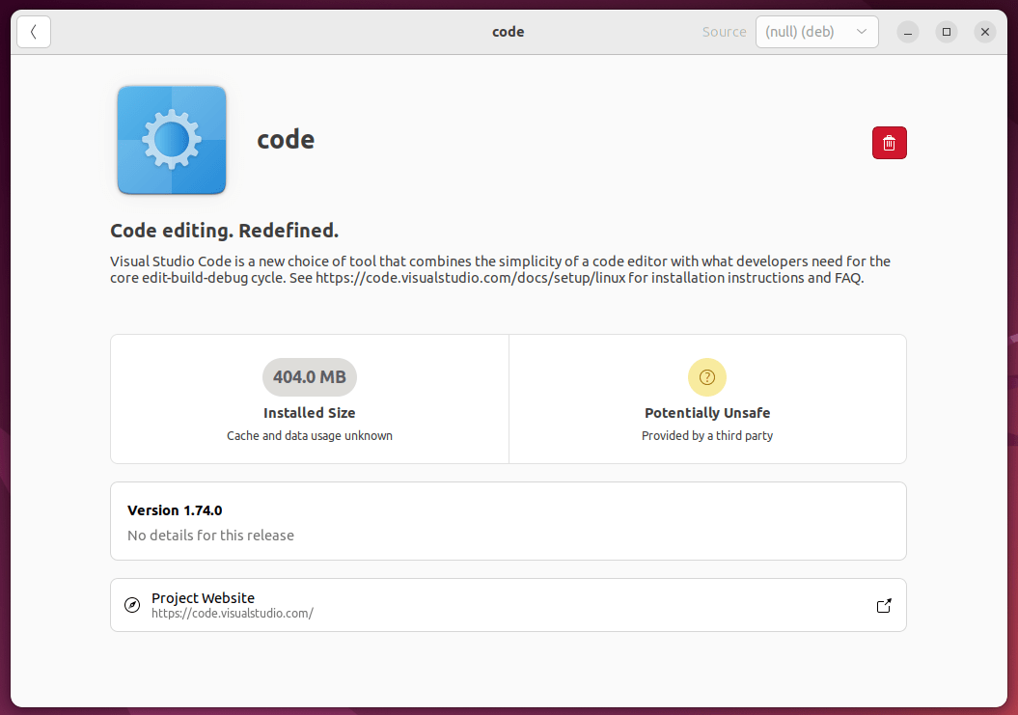Click the external link icon on Project Website
Screen dimensions: 1018x715
(x=884, y=606)
